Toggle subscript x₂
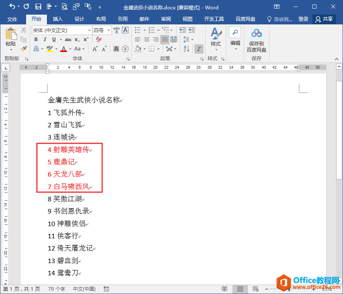The height and width of the screenshot is (294, 343). click(x=77, y=39)
